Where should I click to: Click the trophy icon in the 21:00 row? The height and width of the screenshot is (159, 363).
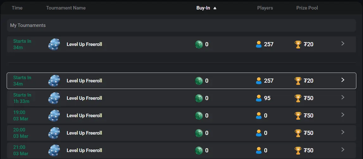tap(298, 150)
